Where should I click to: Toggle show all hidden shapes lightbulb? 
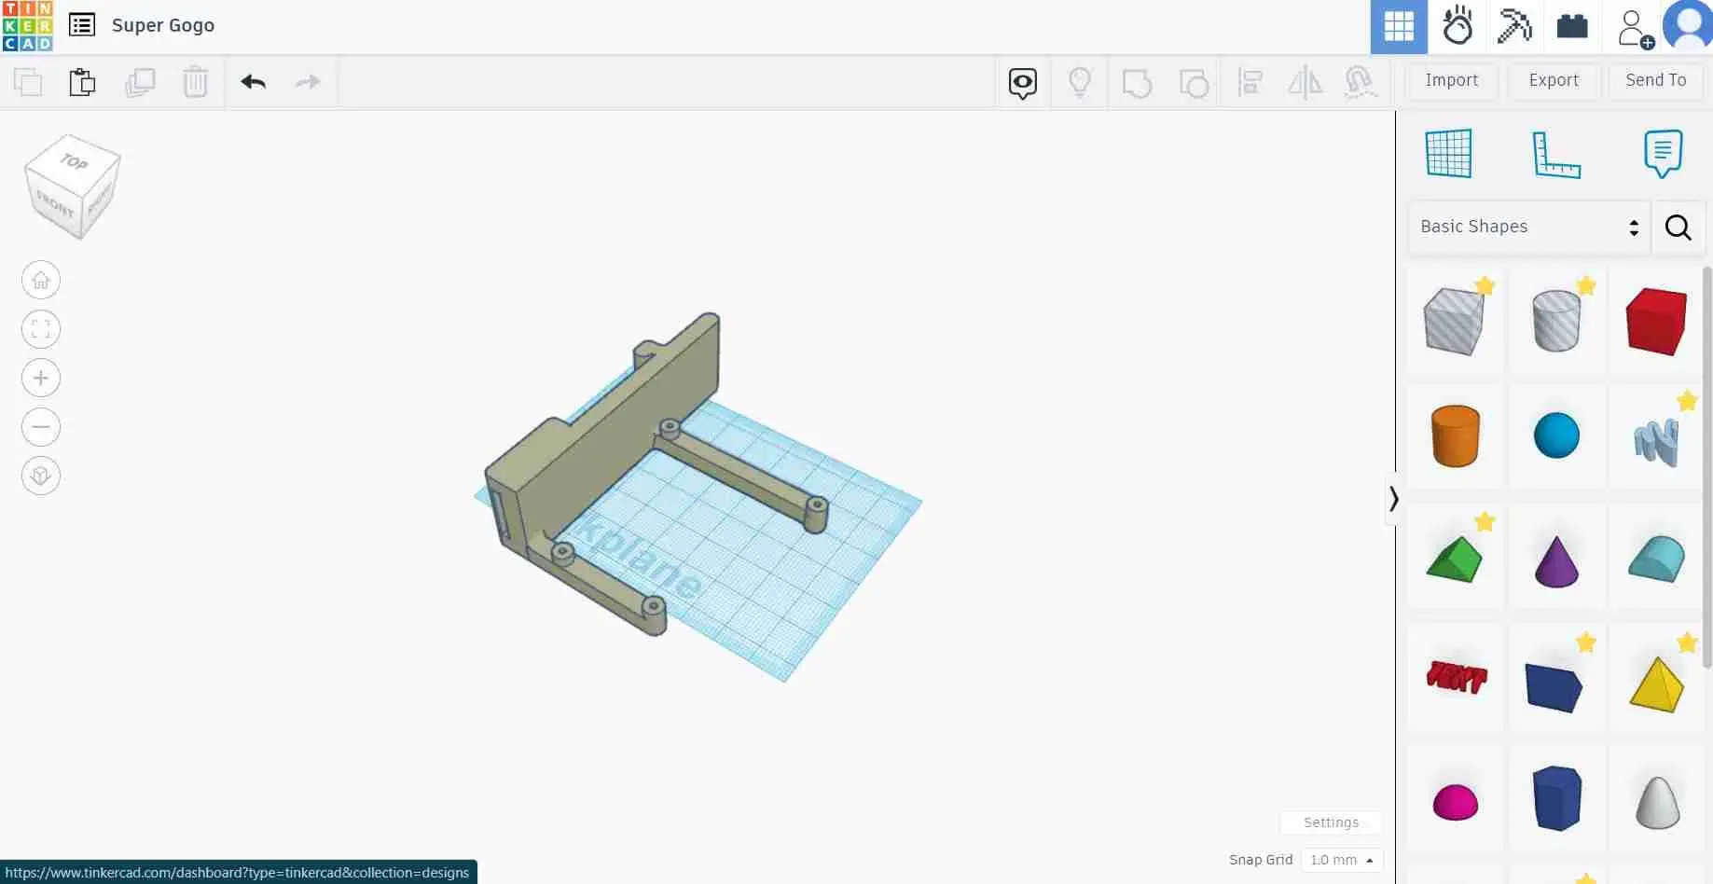click(x=1079, y=82)
